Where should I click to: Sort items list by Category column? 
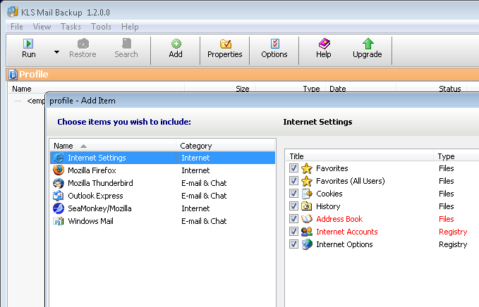[226, 146]
